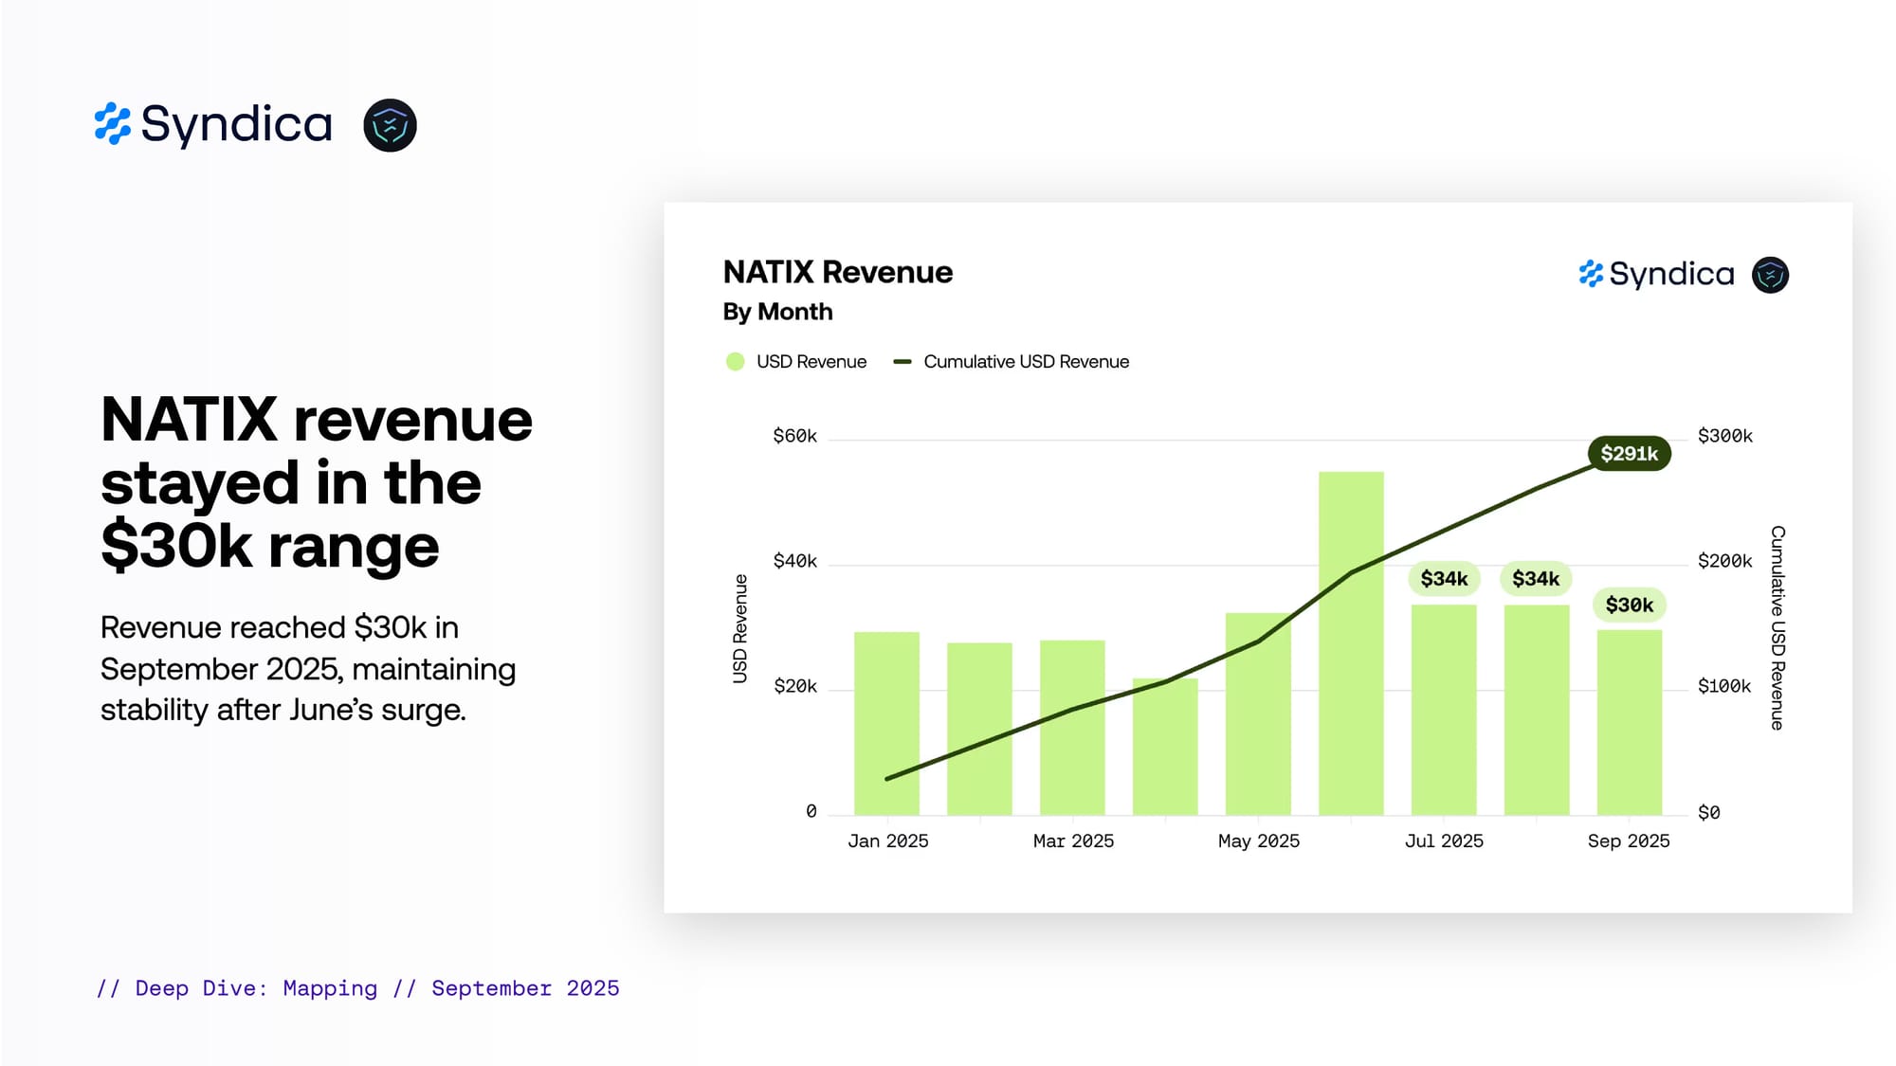Toggle the Cumulative USD Revenue legend label
Screen dimensions: 1896x1066
click(x=1026, y=362)
